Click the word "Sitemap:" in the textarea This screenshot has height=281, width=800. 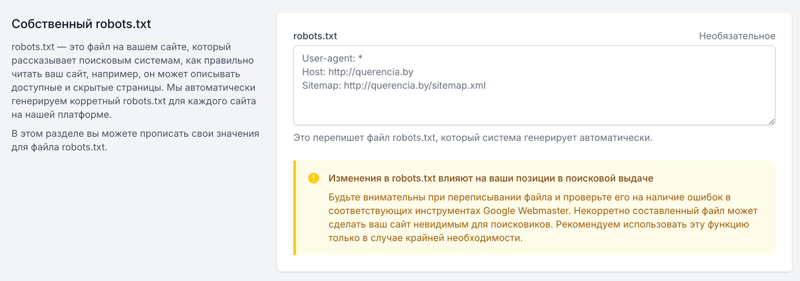coord(321,86)
